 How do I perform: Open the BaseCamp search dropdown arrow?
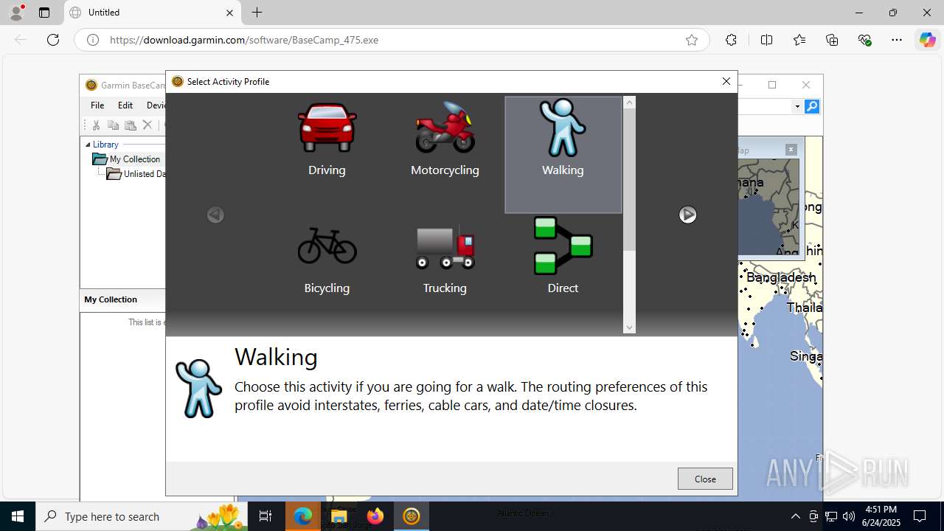click(x=797, y=107)
